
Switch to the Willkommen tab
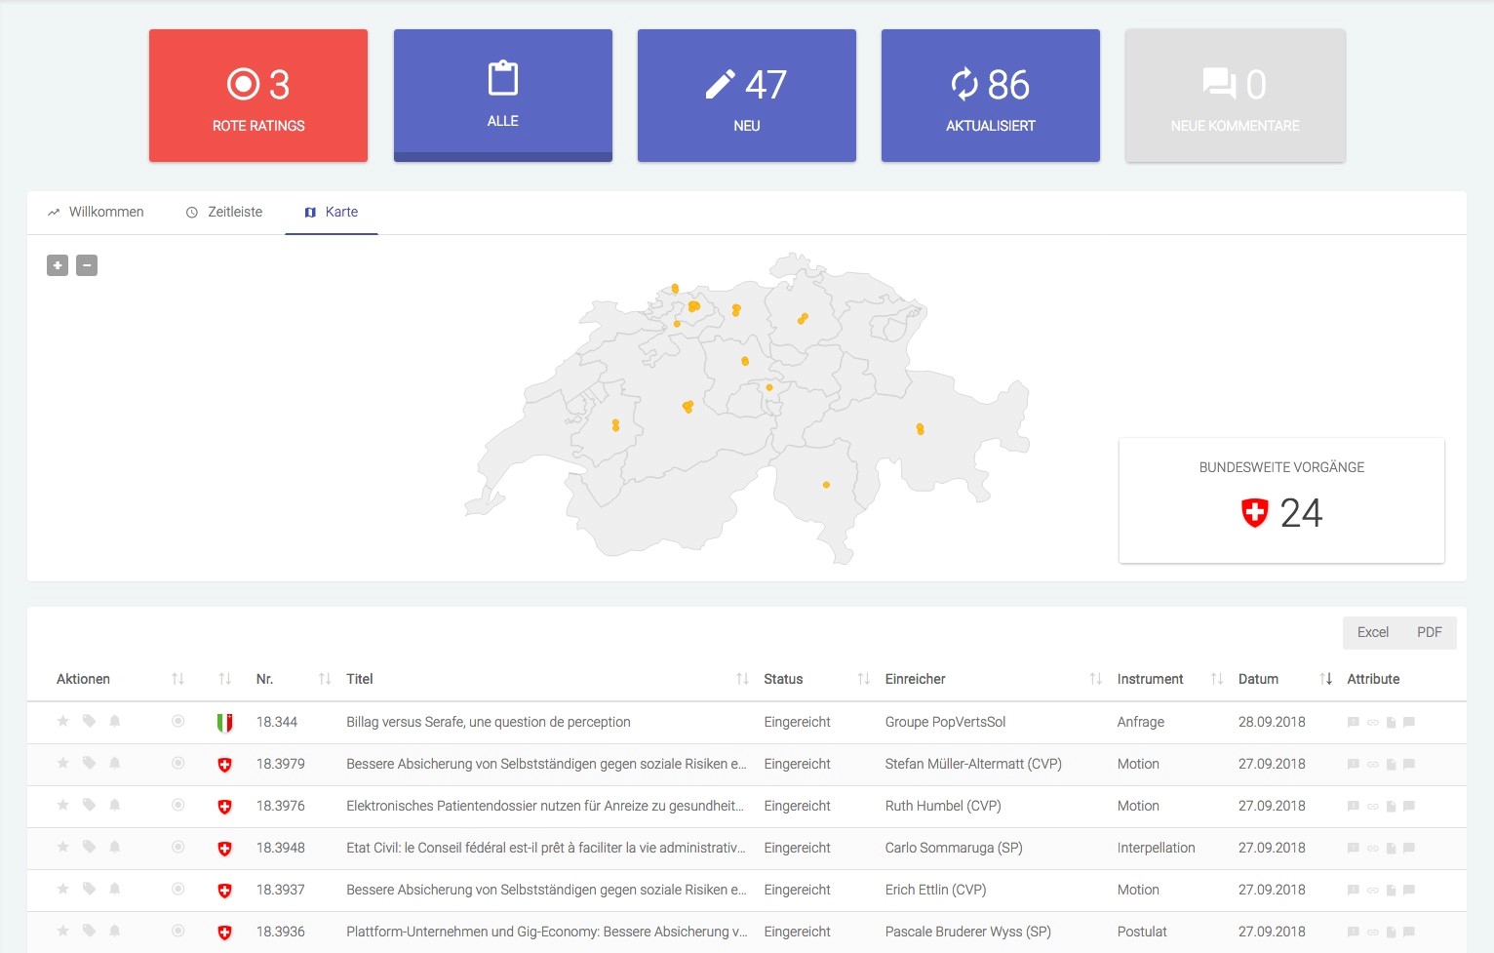click(x=96, y=212)
